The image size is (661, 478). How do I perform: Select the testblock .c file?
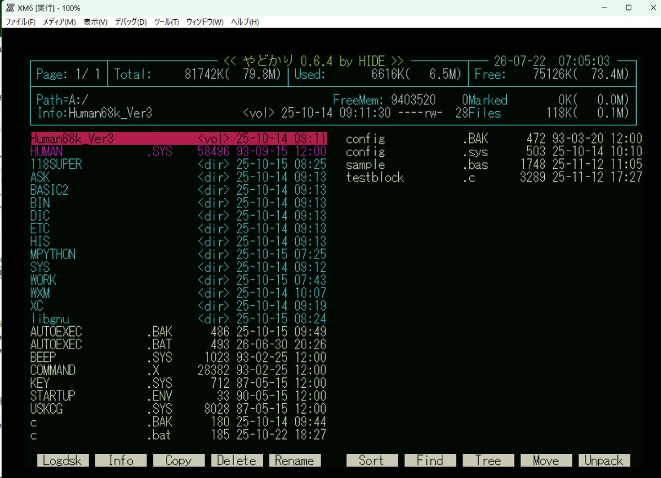pyautogui.click(x=494, y=177)
